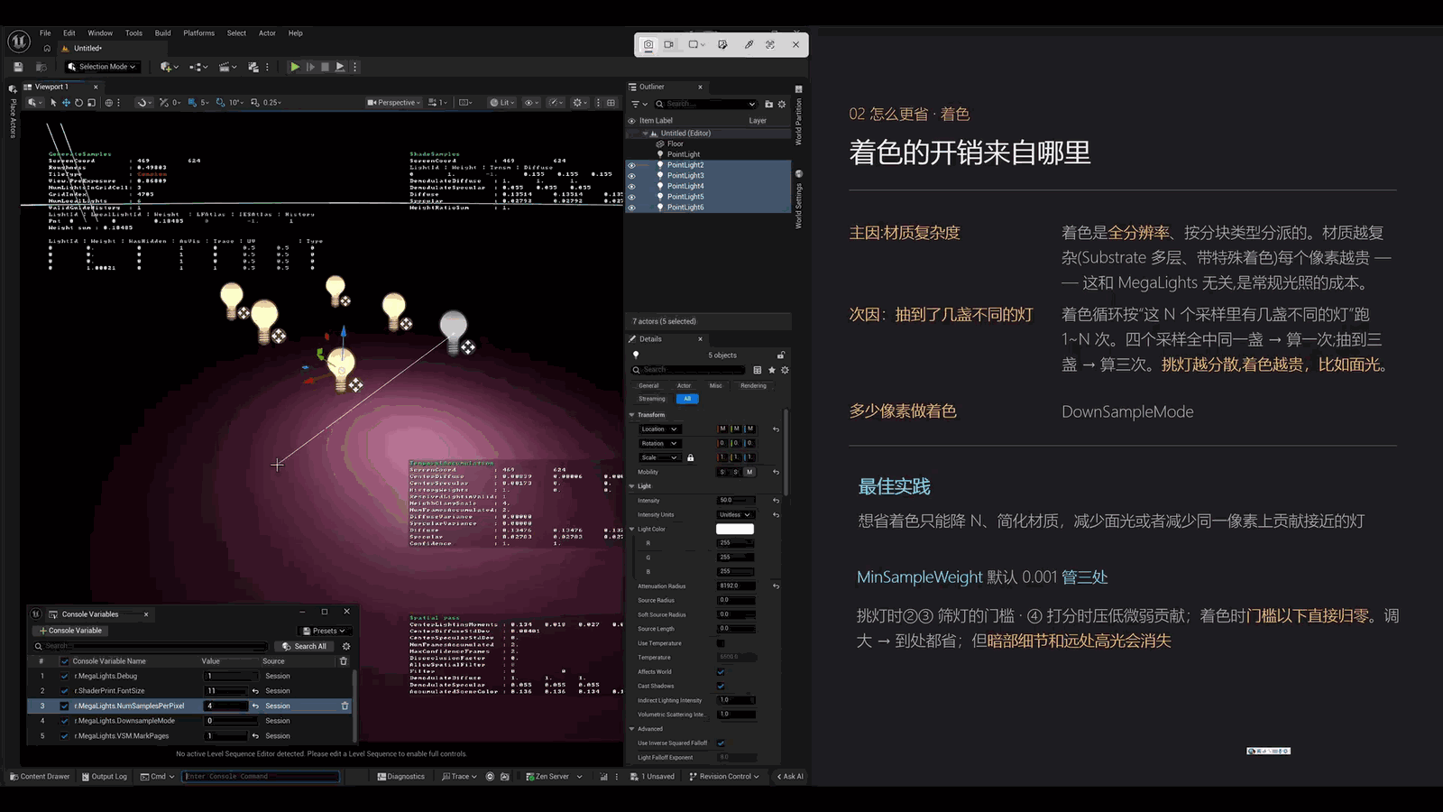Switch to the Rendering filter tab in Details
Screen dimensions: 1443x812
coord(753,386)
